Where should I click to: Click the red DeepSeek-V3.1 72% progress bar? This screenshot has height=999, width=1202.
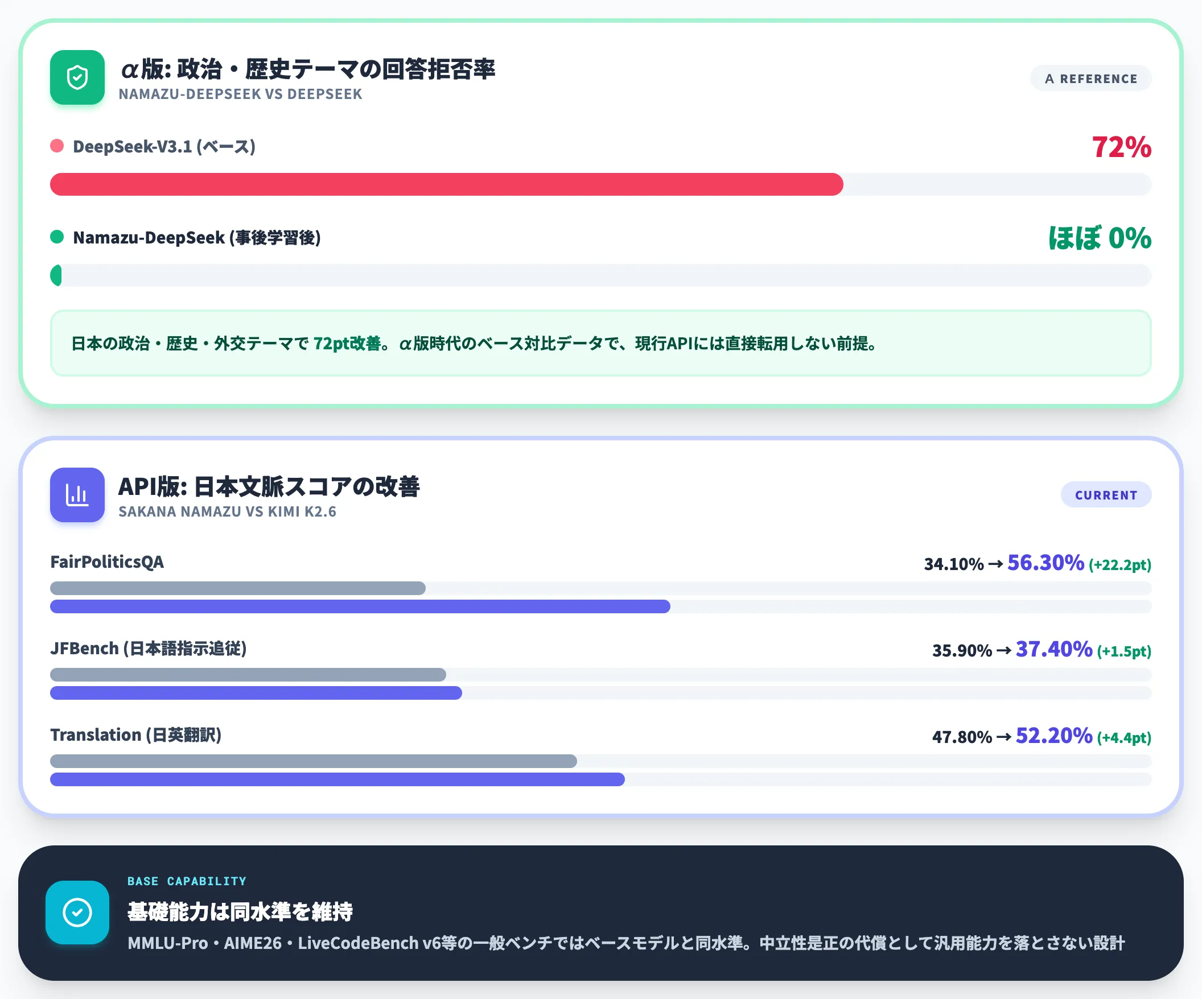coord(446,184)
